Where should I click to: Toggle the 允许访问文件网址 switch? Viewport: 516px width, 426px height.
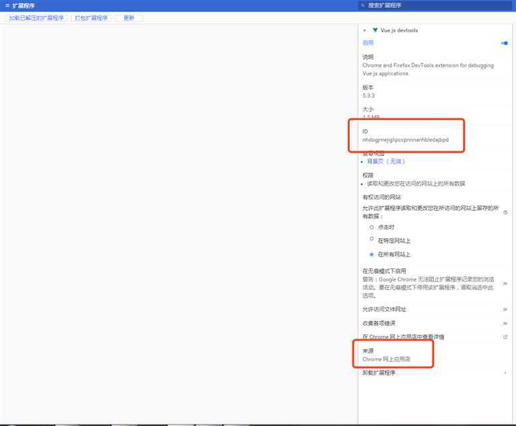(x=505, y=309)
